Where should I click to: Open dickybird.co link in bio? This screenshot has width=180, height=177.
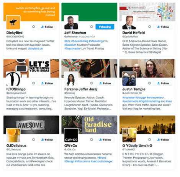point(35,48)
